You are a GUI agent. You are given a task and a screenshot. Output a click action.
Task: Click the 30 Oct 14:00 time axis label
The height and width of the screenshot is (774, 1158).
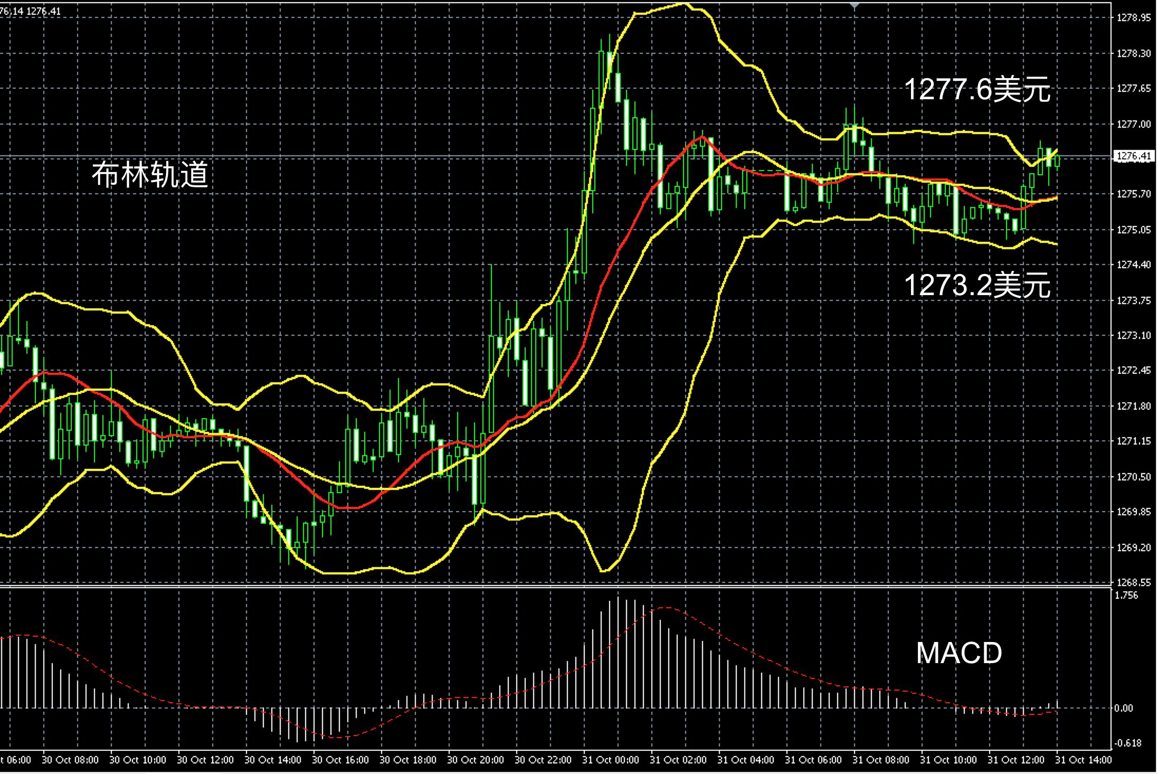(272, 760)
